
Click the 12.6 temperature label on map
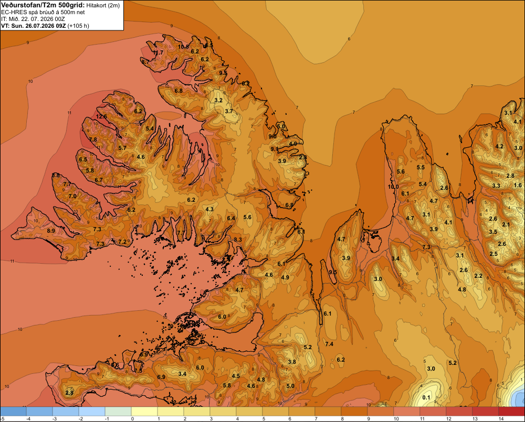(x=101, y=116)
